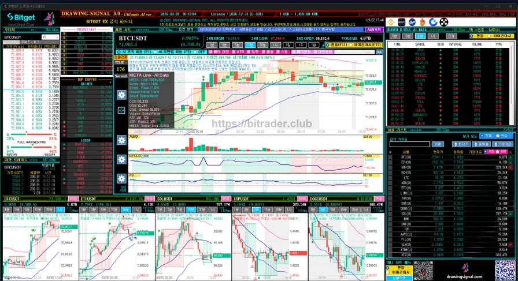Viewport: 518px width, 281px height.
Task: Select 하이킨아시(F12) chart type radio
Action: click(351, 45)
